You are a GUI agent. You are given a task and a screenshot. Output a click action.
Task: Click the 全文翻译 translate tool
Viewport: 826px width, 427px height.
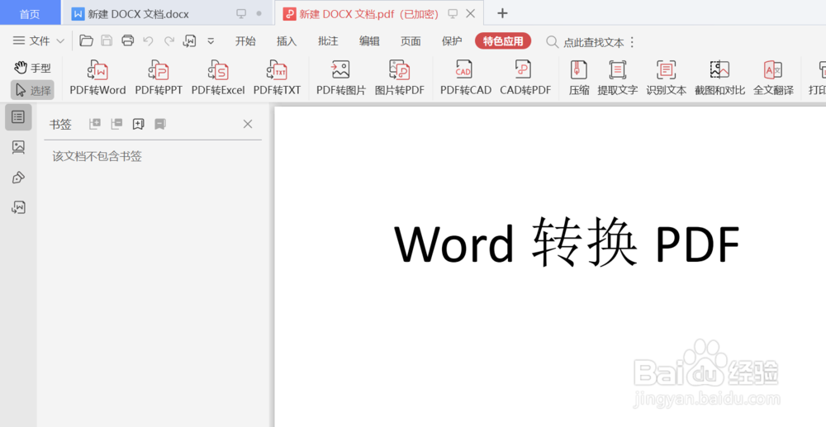pyautogui.click(x=773, y=78)
